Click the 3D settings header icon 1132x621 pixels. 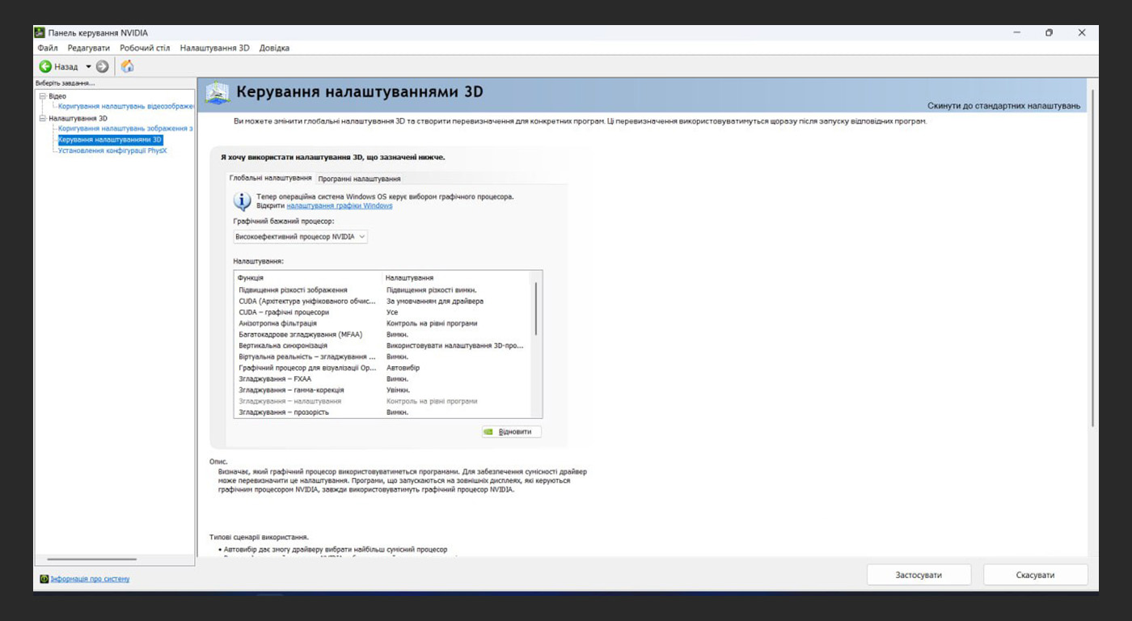pos(218,93)
